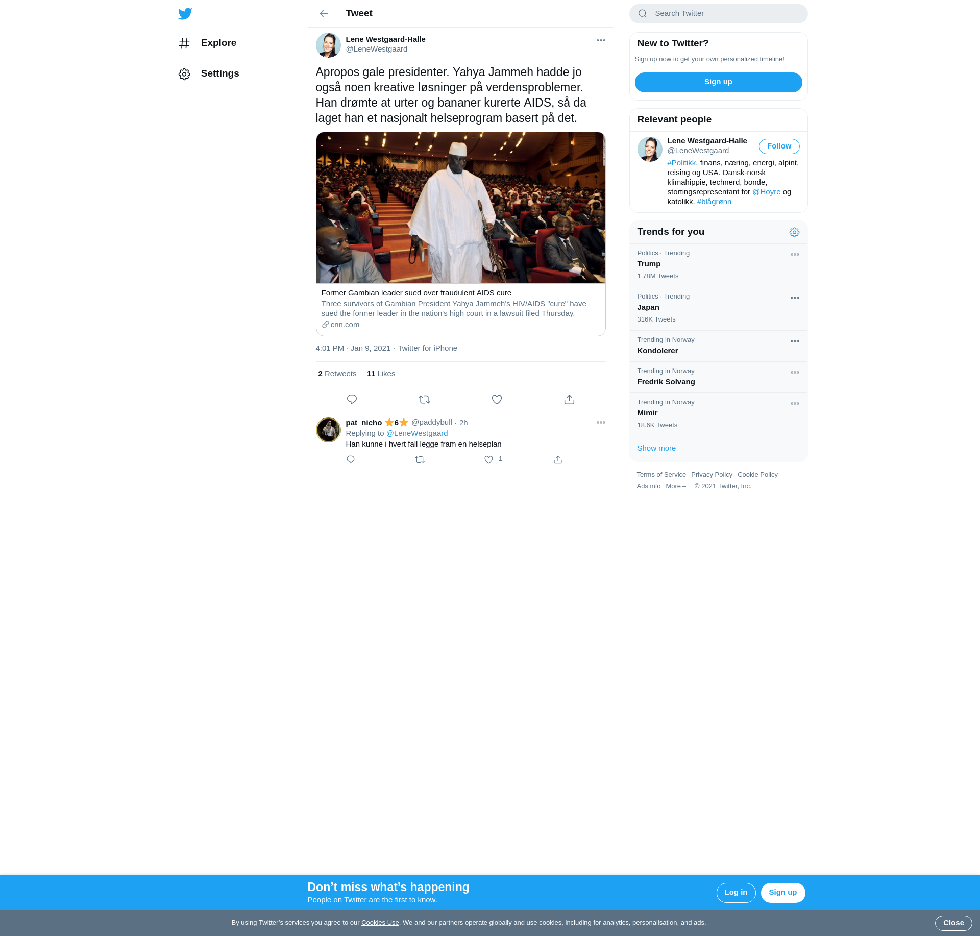Open Explore from the sidebar
980x936 pixels.
click(208, 43)
